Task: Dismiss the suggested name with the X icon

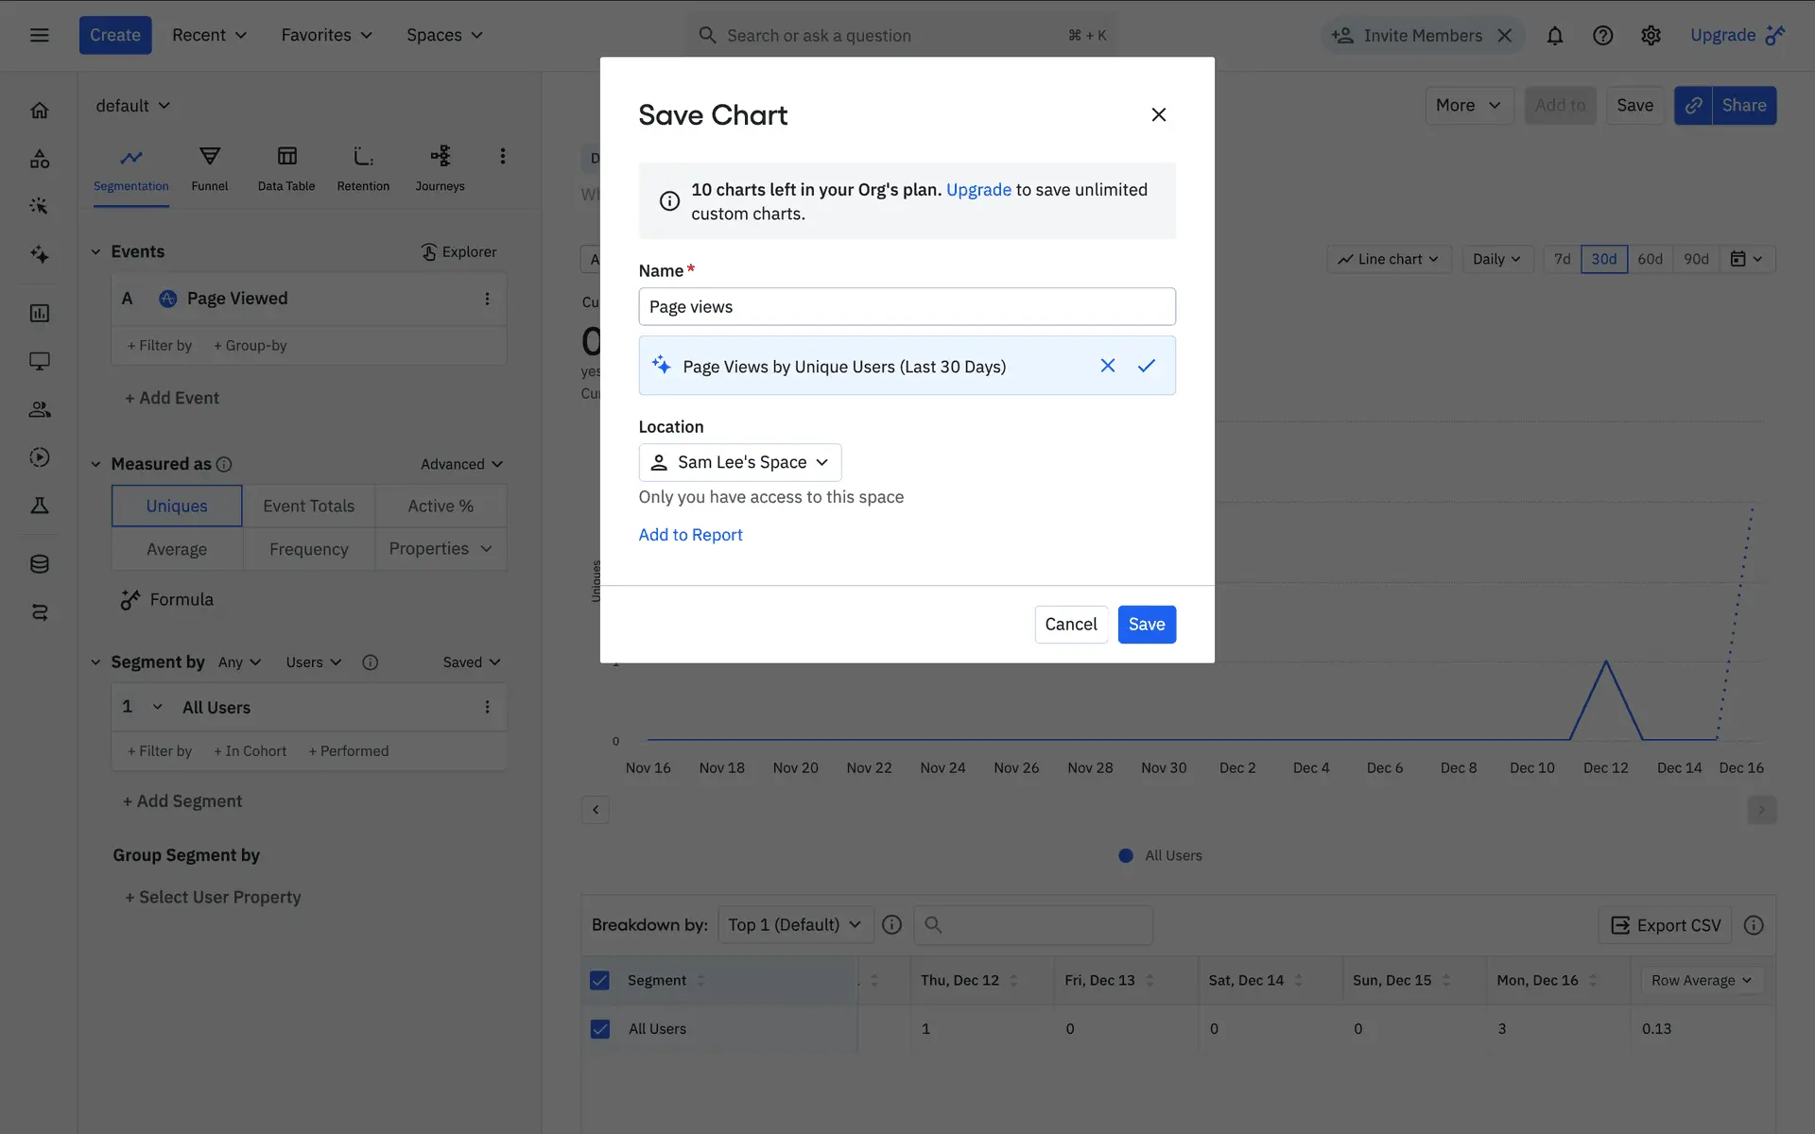Action: (1108, 366)
